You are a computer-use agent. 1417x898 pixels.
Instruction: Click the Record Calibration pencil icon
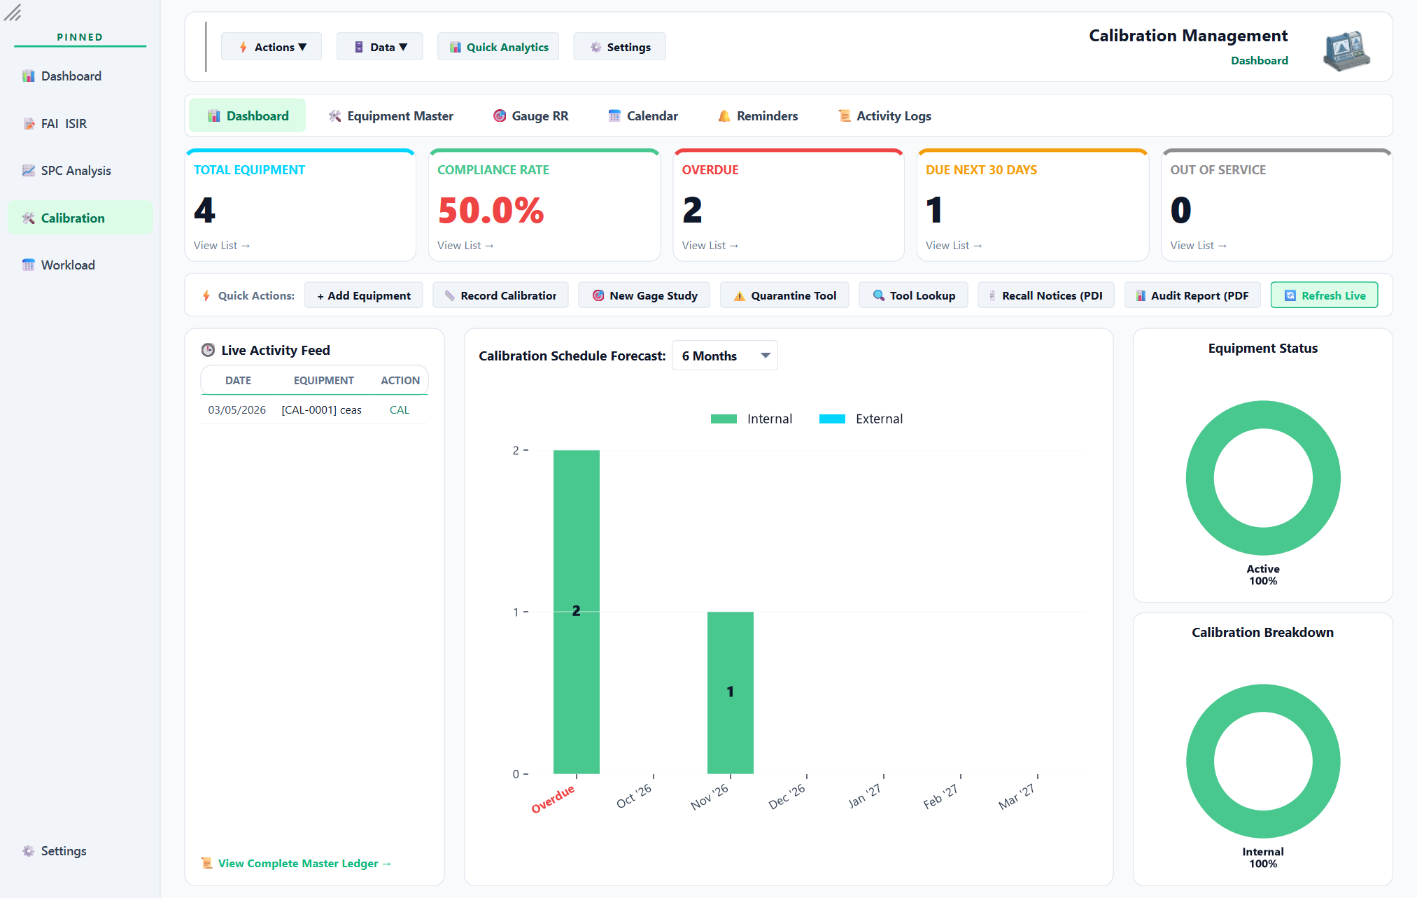pyautogui.click(x=450, y=295)
